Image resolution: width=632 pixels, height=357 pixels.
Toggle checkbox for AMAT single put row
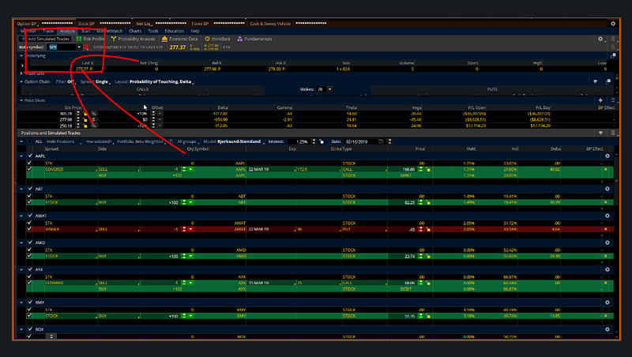(x=31, y=231)
